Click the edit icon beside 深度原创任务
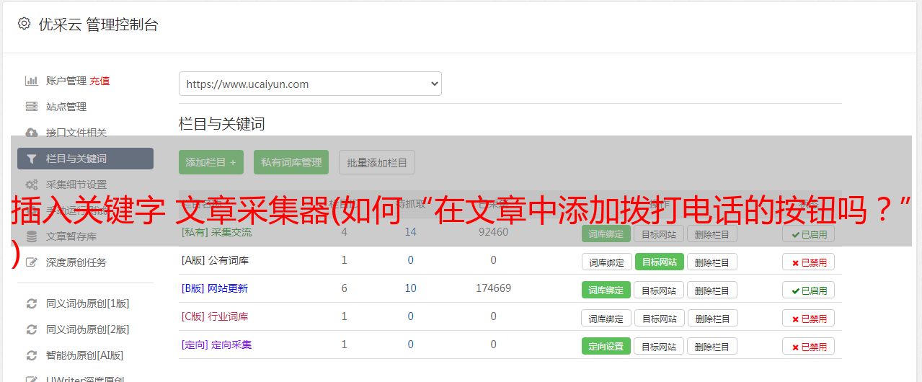The height and width of the screenshot is (382, 922). pos(31,262)
